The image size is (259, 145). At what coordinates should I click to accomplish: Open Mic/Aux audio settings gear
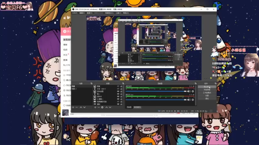click(x=193, y=100)
